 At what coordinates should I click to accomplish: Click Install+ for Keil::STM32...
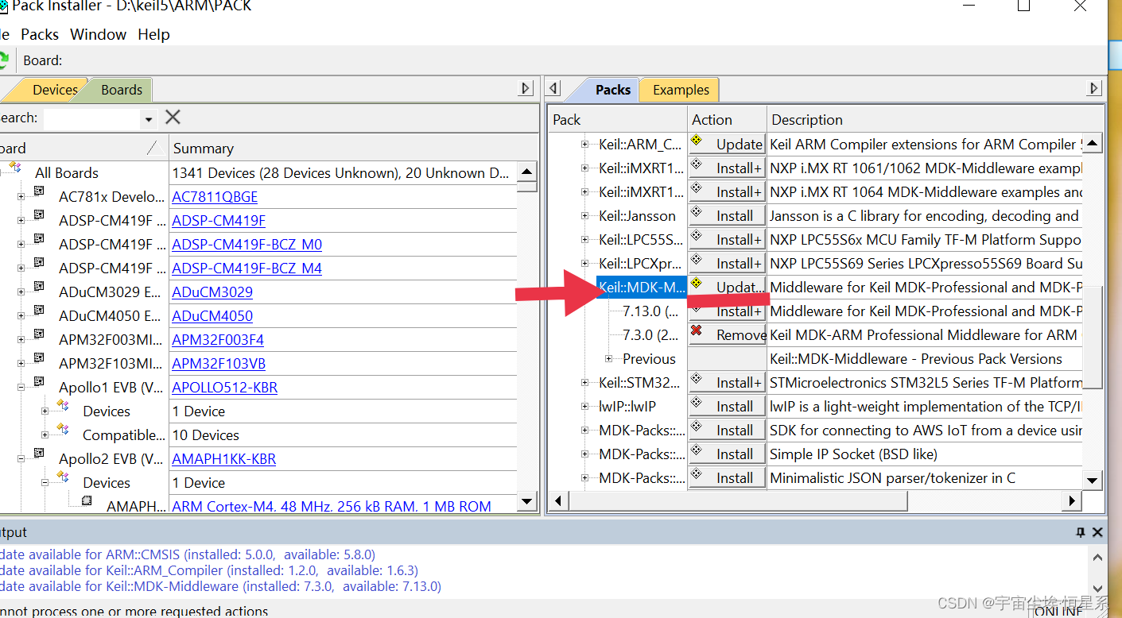tap(727, 382)
